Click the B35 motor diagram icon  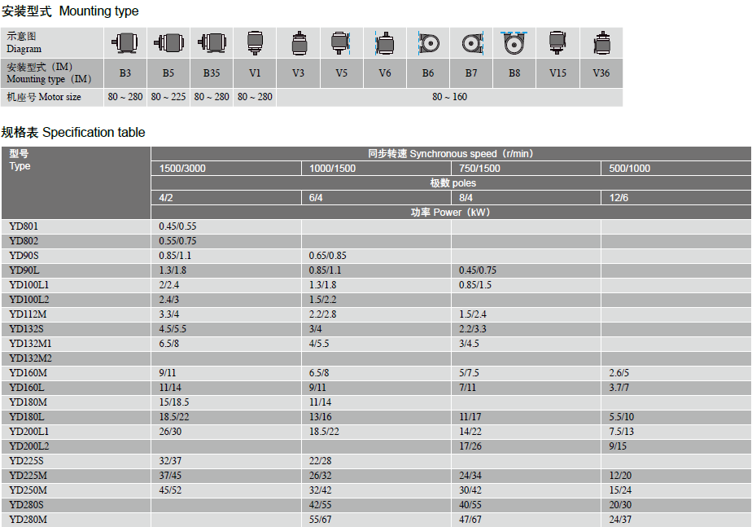(x=212, y=42)
